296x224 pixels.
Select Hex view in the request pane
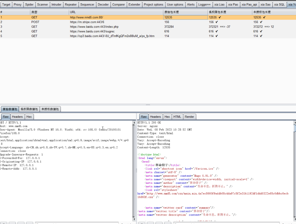tap(29, 117)
